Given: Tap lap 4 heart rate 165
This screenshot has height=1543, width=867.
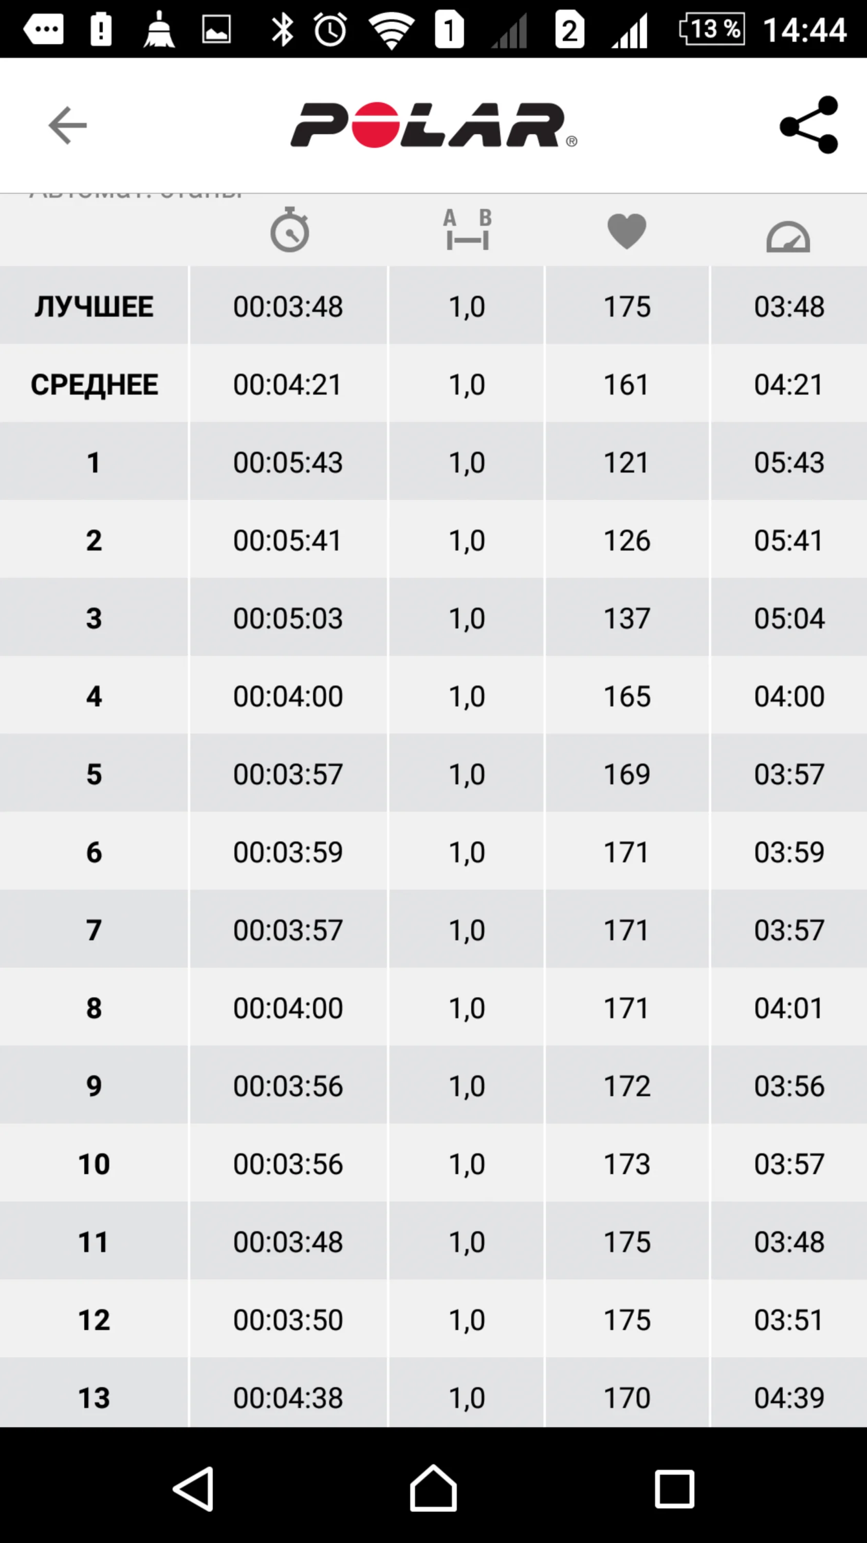Looking at the screenshot, I should pyautogui.click(x=626, y=696).
